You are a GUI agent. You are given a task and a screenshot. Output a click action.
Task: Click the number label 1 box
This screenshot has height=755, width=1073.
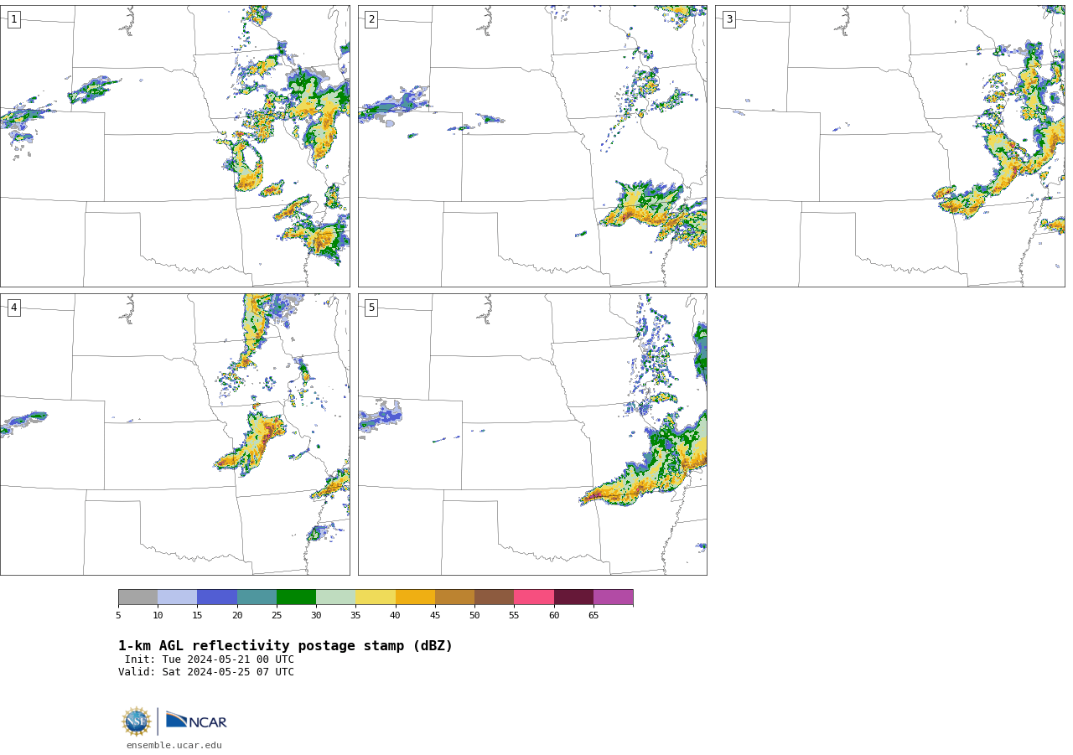point(13,19)
